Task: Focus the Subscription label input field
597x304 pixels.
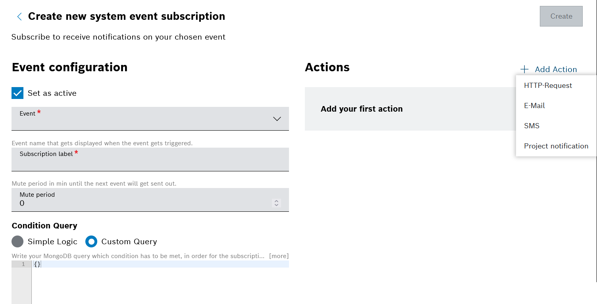Action: [x=150, y=163]
